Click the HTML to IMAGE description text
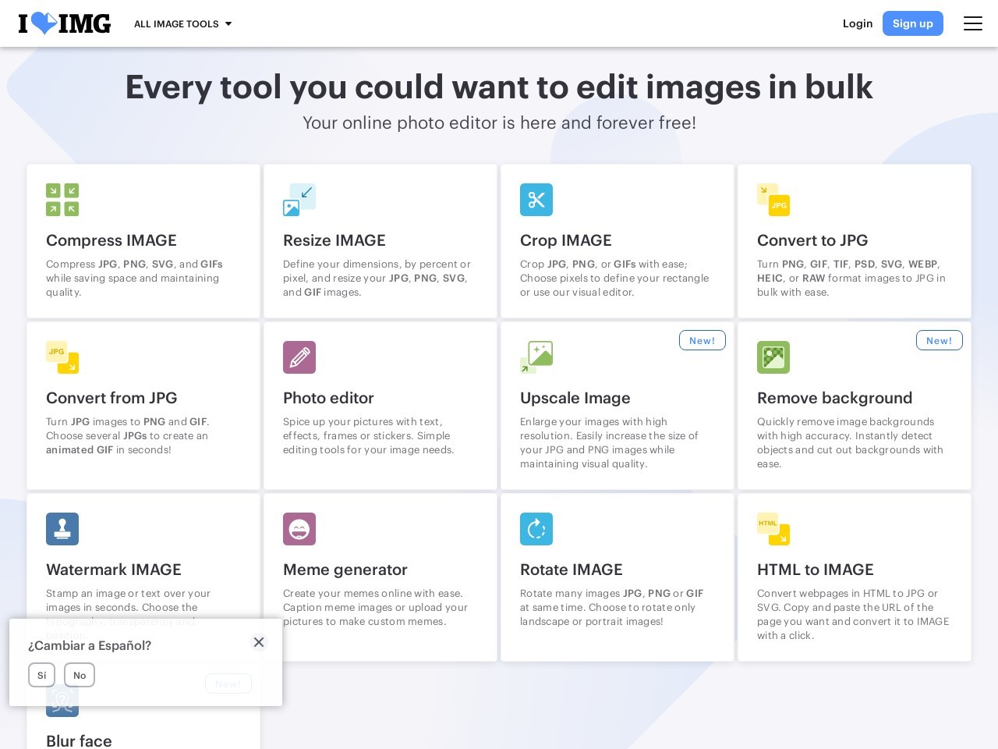This screenshot has width=998, height=749. 853,614
